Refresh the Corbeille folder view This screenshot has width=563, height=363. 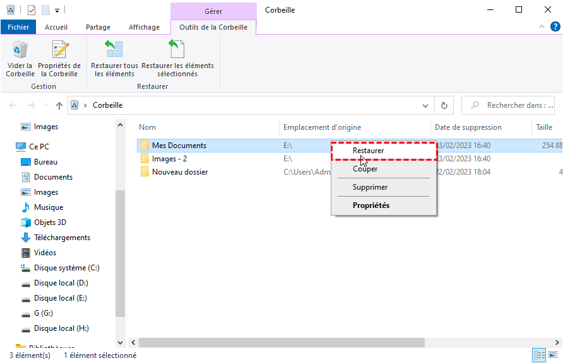pos(444,105)
